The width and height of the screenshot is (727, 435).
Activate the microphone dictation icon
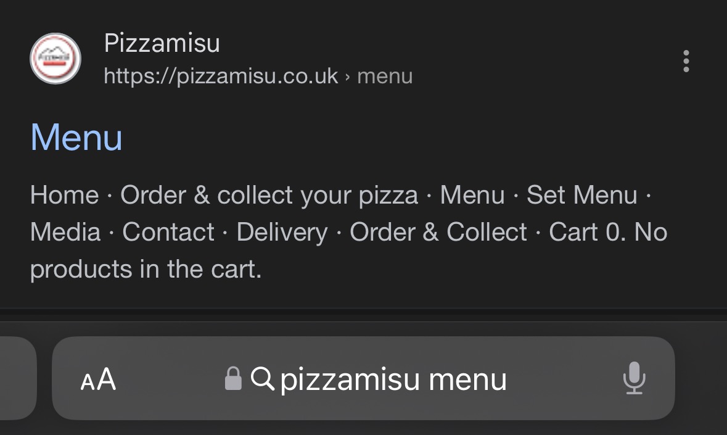point(635,379)
